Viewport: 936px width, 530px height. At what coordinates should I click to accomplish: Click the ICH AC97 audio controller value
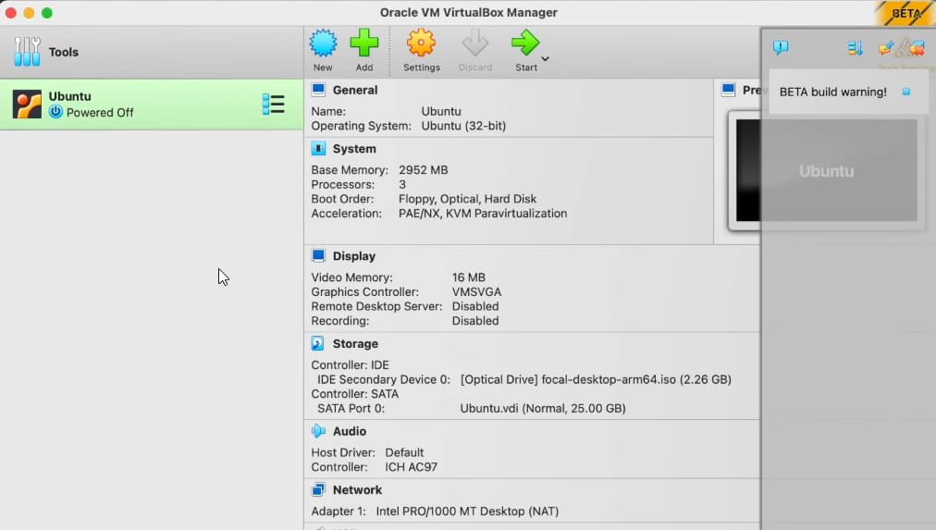pyautogui.click(x=412, y=467)
